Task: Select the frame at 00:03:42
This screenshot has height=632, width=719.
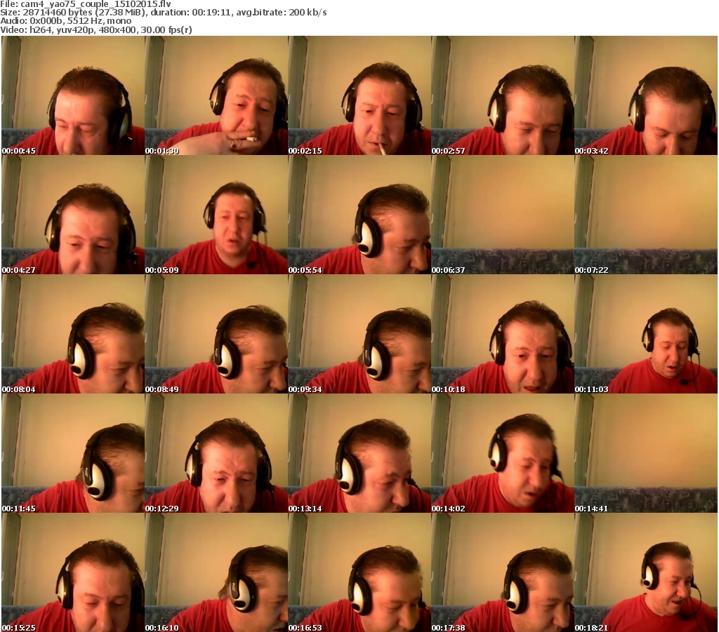Action: point(646,95)
